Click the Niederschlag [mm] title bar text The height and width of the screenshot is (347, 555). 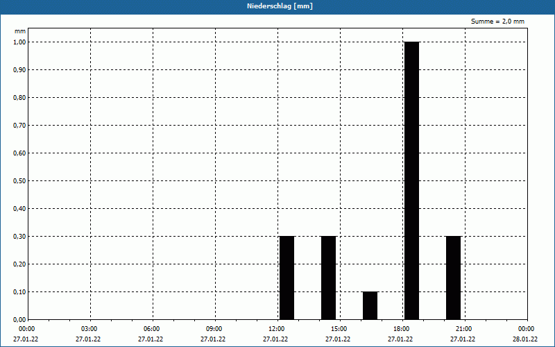(x=280, y=6)
